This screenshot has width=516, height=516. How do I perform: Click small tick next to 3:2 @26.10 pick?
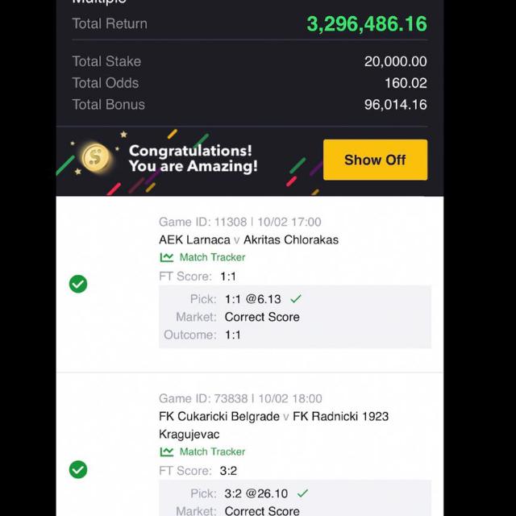pyautogui.click(x=302, y=493)
